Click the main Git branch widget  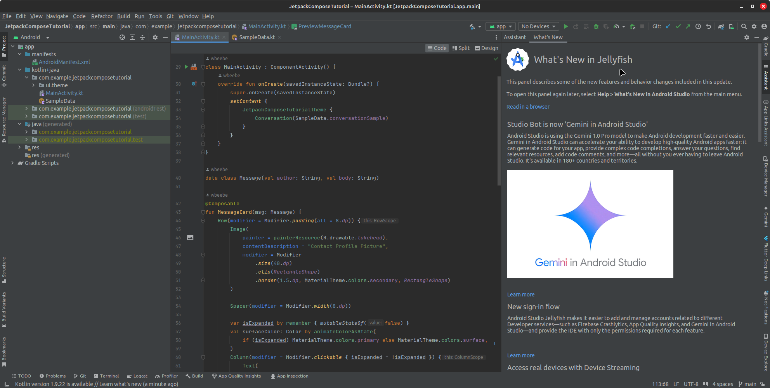click(x=747, y=384)
